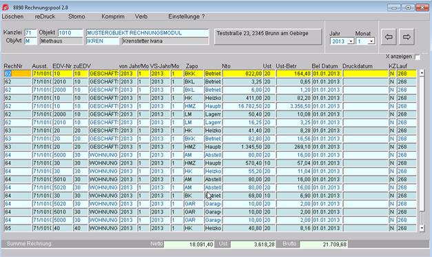Open the Jahr dropdown showing 2013
The image size is (432, 257).
coord(351,41)
